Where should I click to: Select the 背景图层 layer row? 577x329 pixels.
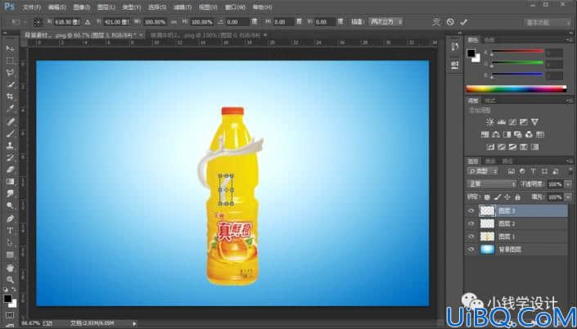point(516,250)
